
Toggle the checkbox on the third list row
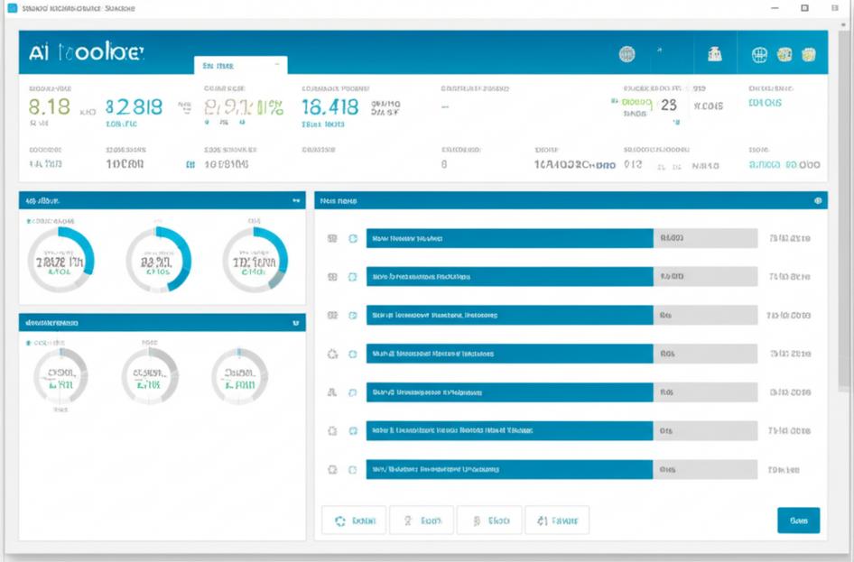(353, 316)
